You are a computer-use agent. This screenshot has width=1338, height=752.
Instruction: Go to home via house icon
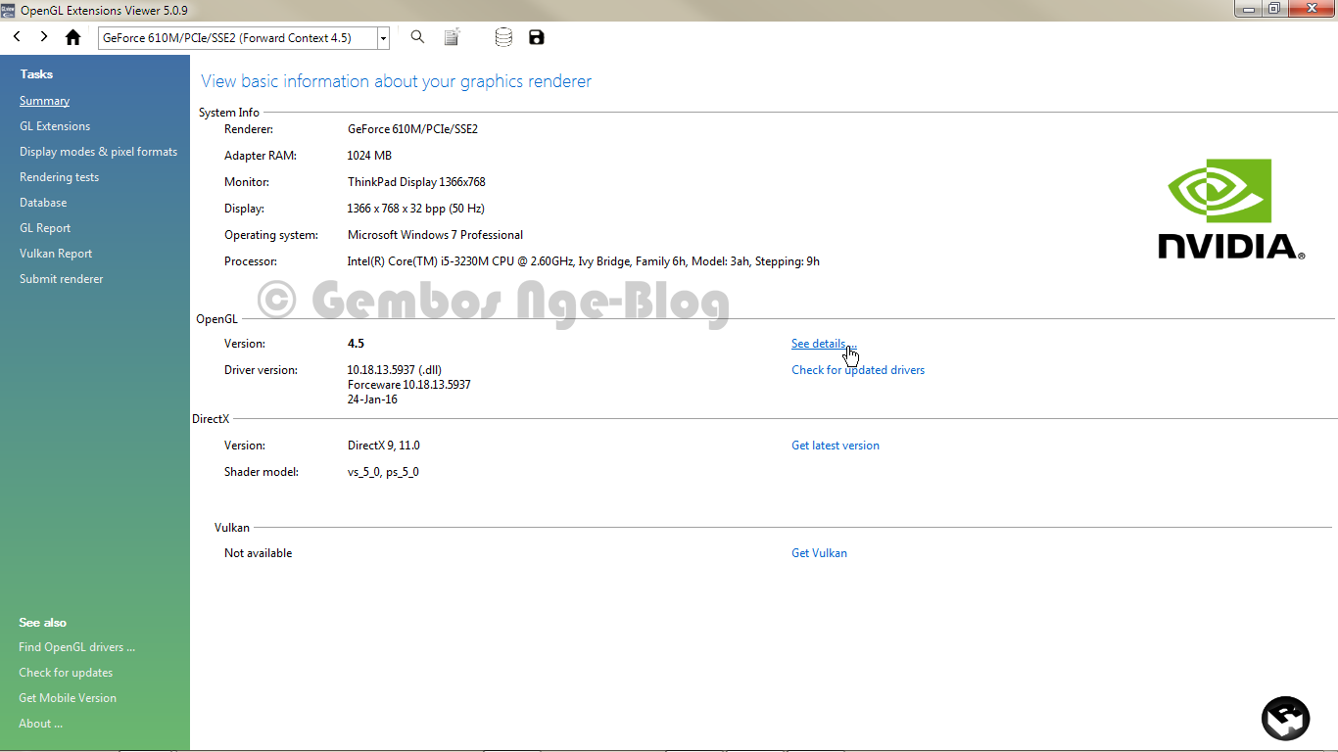(x=72, y=37)
